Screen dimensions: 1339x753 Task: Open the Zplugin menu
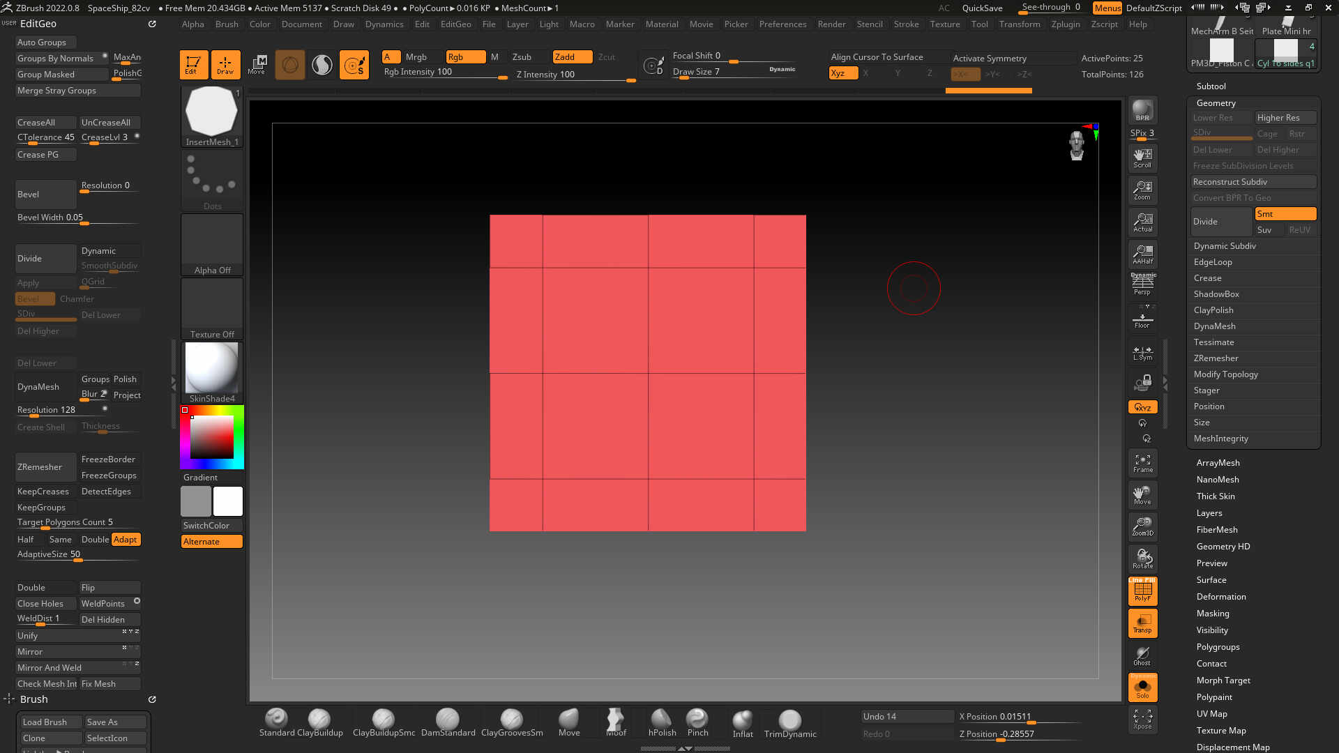click(1065, 24)
